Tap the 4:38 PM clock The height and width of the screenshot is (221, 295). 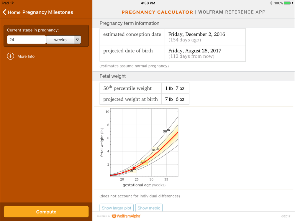148,3
